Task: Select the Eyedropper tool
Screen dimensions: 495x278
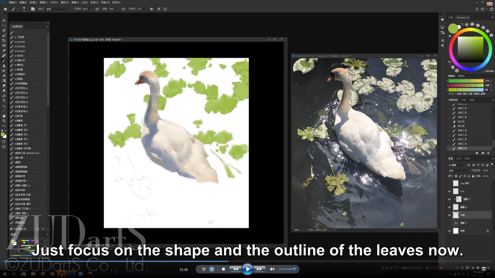Action: 4,51
